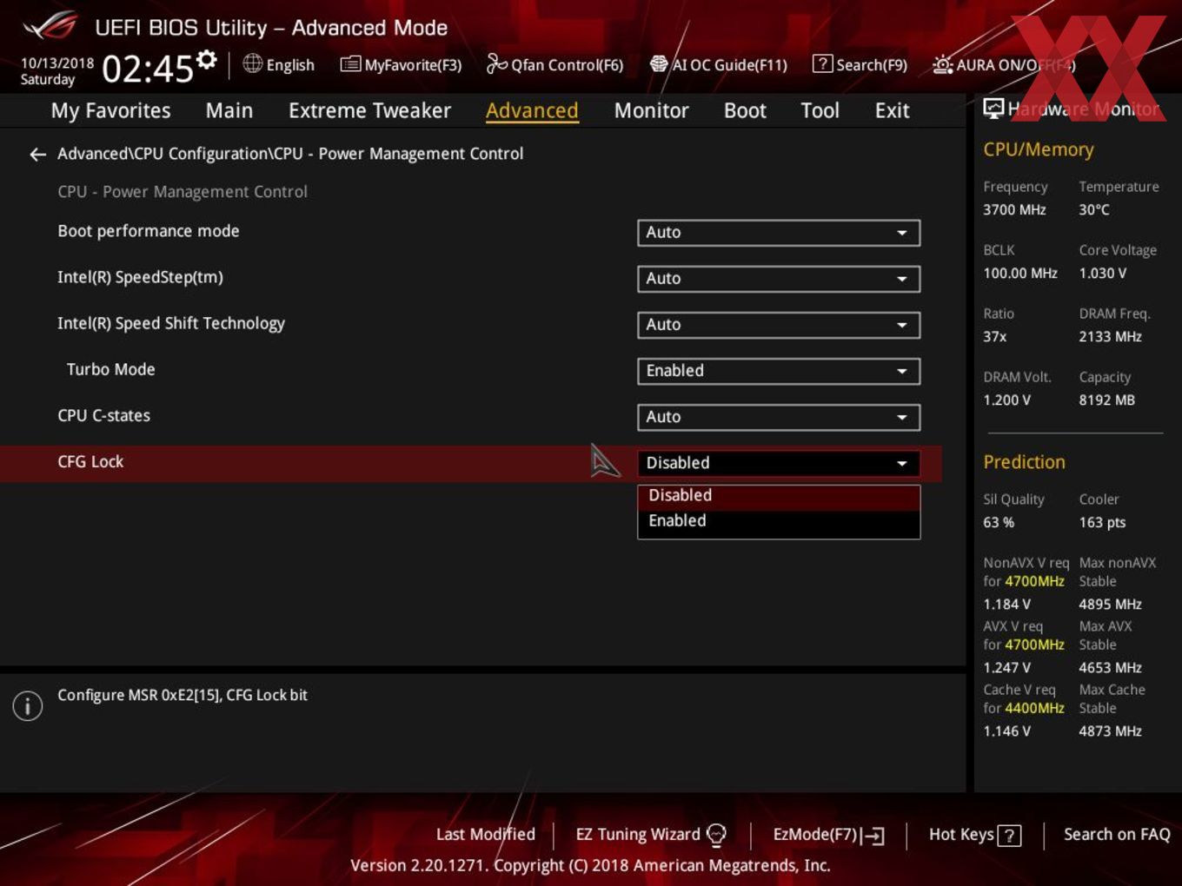
Task: Open Turbo Mode dropdown
Action: [x=779, y=371]
